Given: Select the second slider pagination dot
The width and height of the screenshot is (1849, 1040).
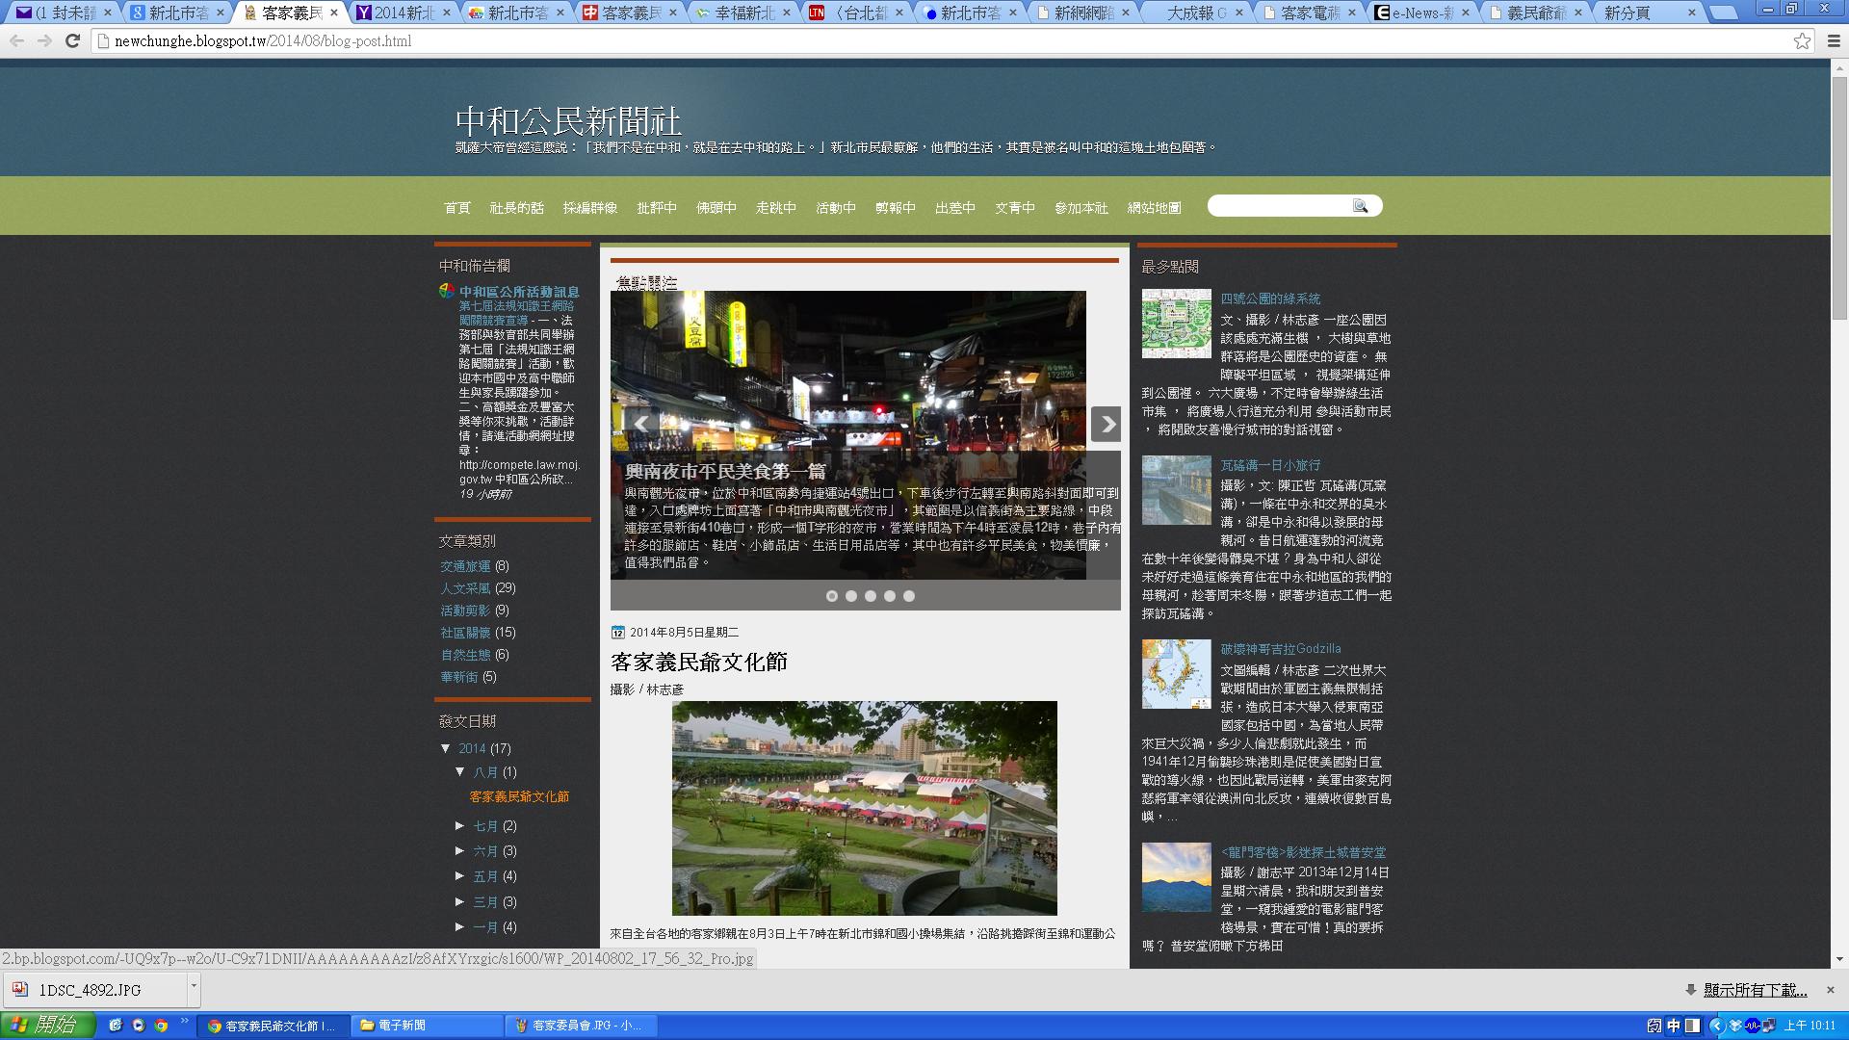Looking at the screenshot, I should pos(851,596).
